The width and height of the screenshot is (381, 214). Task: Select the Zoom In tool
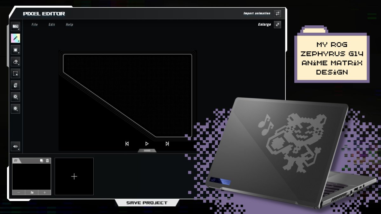click(15, 97)
